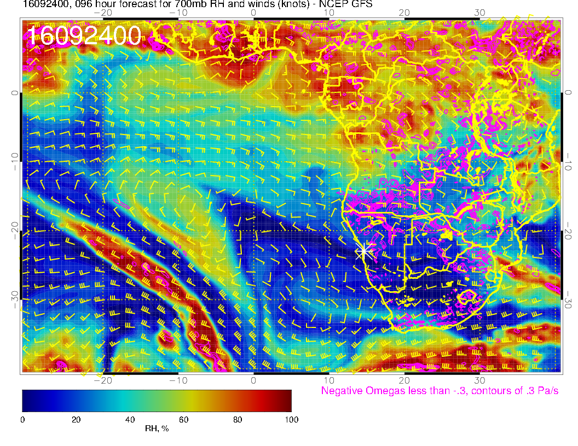Click the 20 longitude label on the top axis
Viewport: 578px width, 446px height.
pos(404,13)
